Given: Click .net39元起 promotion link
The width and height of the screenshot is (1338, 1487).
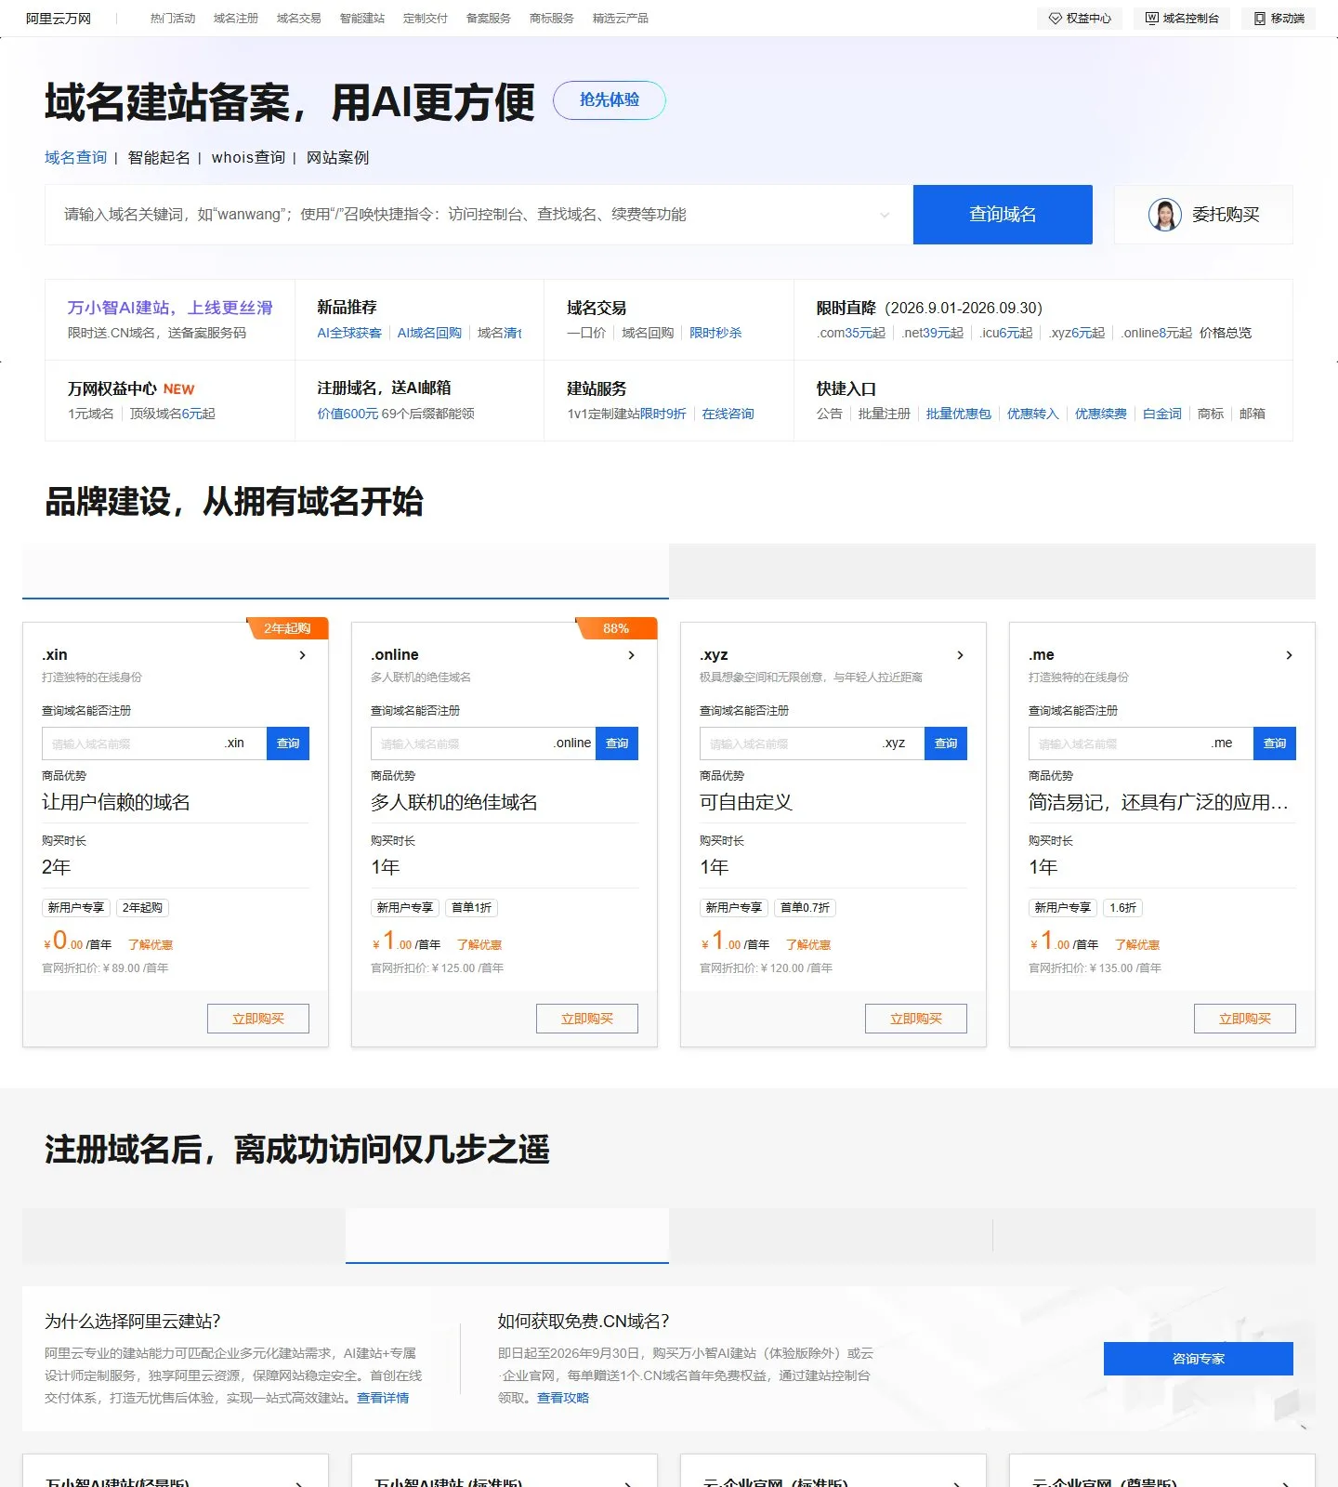Looking at the screenshot, I should pos(932,333).
